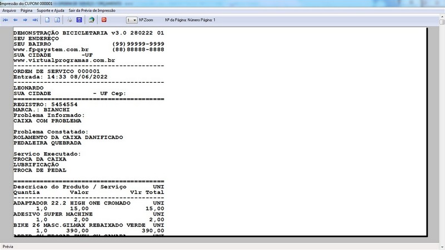Click the Número Página: 1 indicator
445x250 pixels.
point(201,20)
